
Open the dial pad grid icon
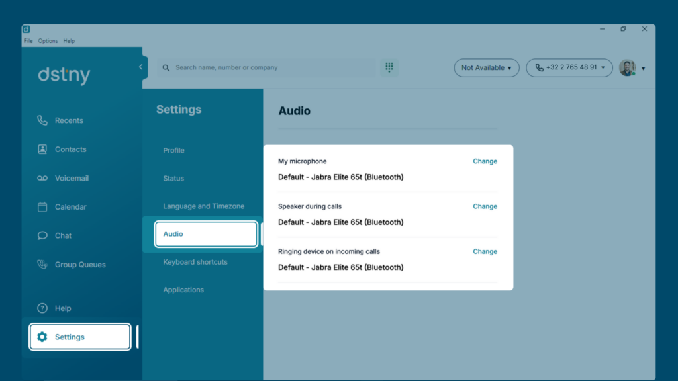click(x=389, y=67)
